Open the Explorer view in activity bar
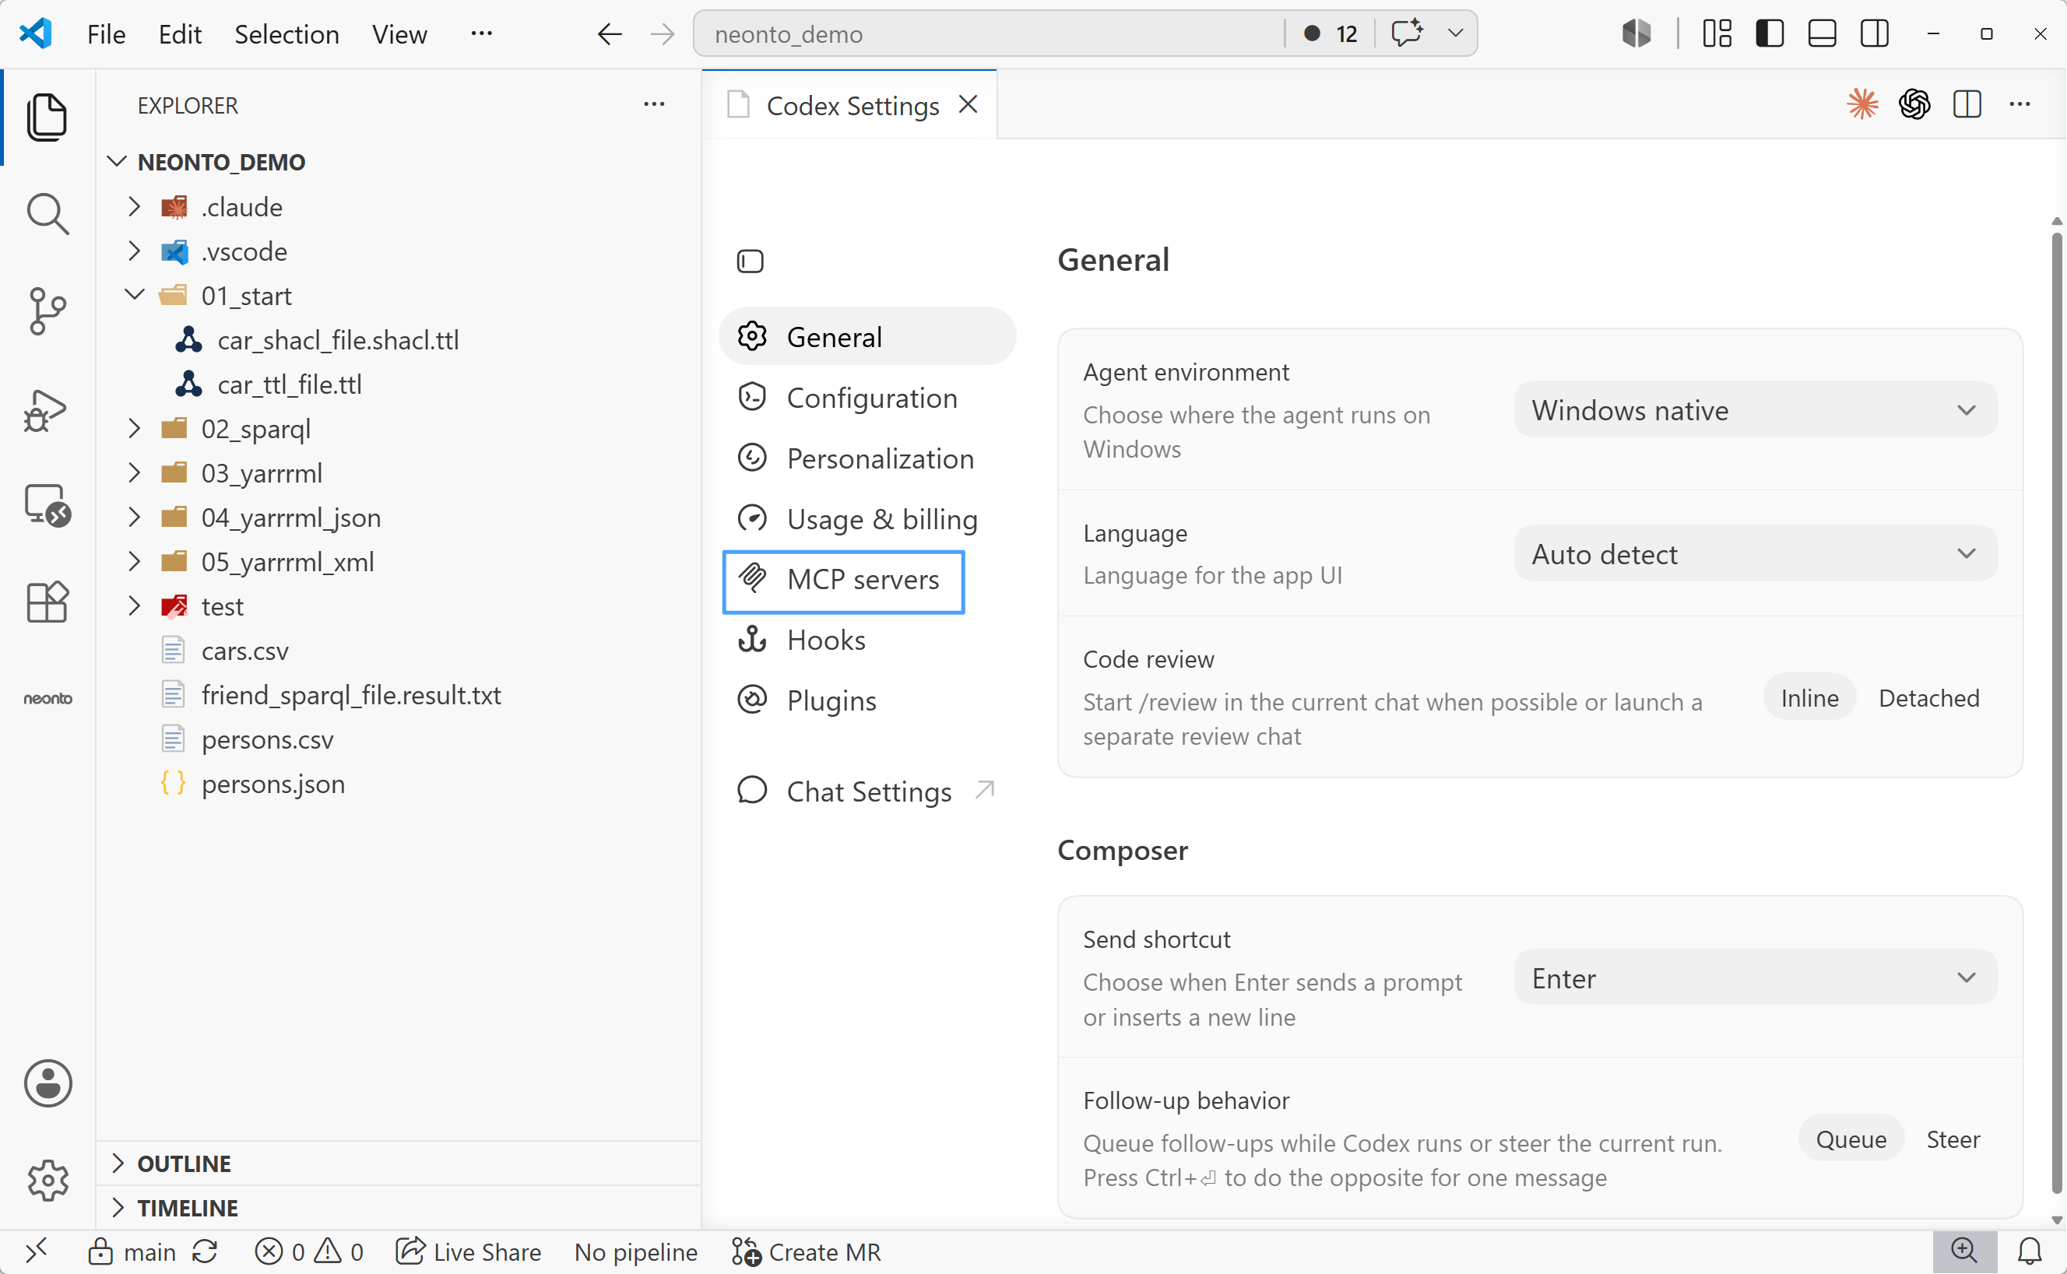This screenshot has width=2067, height=1274. [47, 117]
